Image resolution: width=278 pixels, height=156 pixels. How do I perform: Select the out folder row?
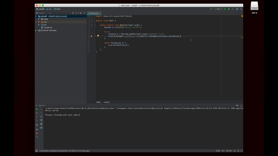[x=61, y=22]
